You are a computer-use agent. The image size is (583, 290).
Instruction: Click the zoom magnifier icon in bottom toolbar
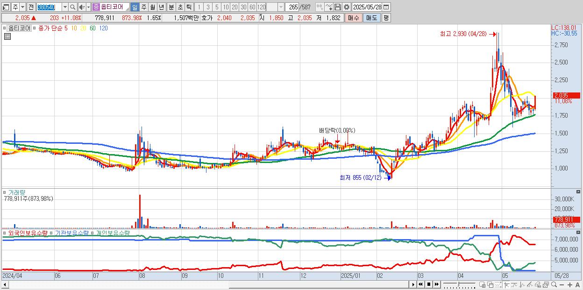tap(554, 284)
